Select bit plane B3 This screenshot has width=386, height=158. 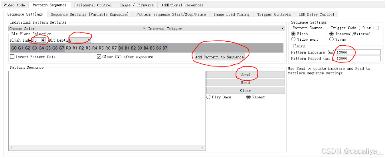140,48
